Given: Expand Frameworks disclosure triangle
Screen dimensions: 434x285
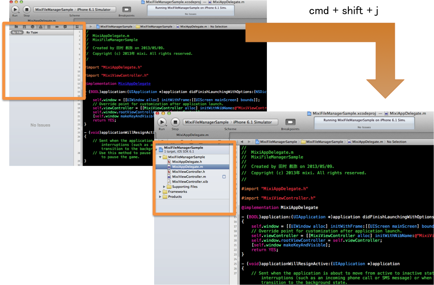Looking at the screenshot, I should click(160, 192).
